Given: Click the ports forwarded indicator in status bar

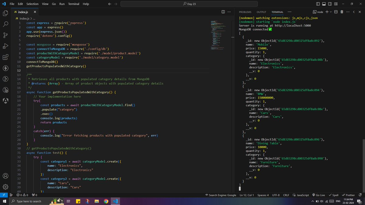Looking at the screenshot, I should pyautogui.click(x=34, y=195).
